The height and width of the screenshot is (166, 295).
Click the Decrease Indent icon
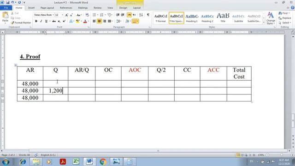tap(118, 15)
